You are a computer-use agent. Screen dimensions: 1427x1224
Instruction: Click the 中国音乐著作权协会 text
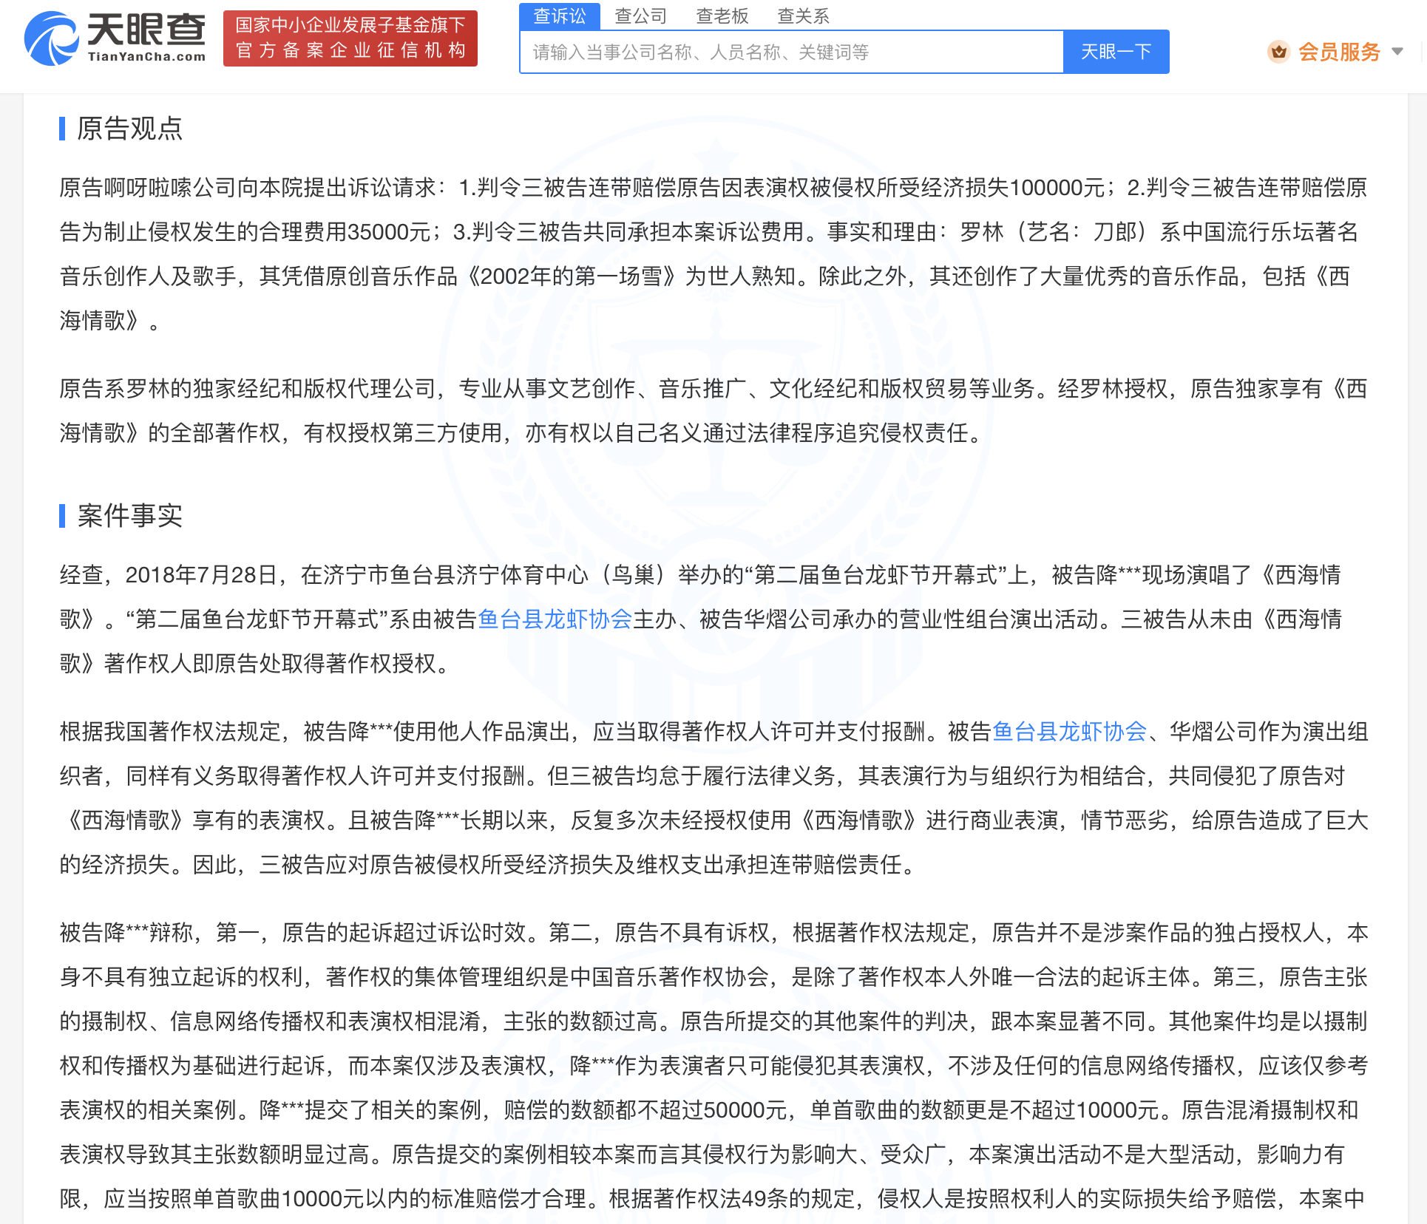(x=670, y=977)
